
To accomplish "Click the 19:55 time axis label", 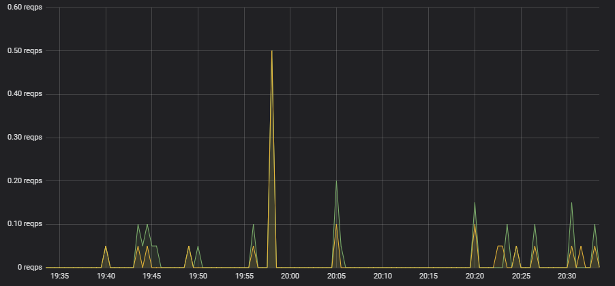I will [244, 276].
